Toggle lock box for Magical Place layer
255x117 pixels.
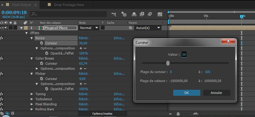(15, 28)
